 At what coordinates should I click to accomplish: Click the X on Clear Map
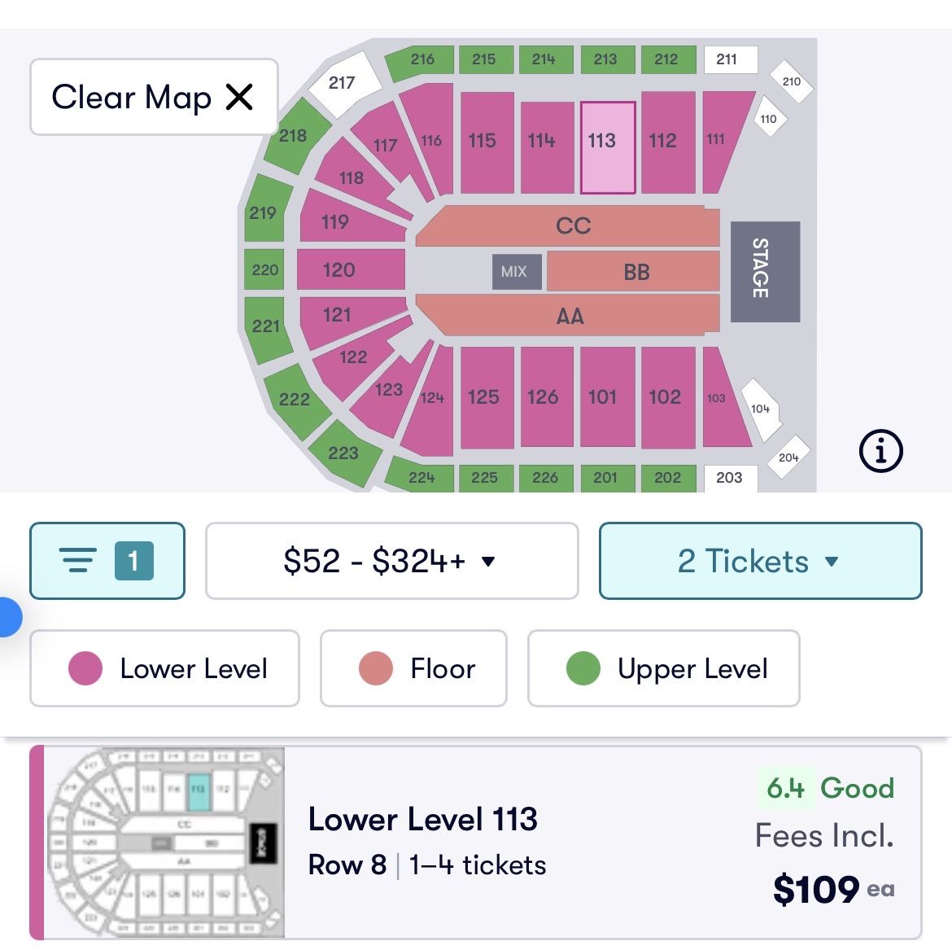pyautogui.click(x=239, y=97)
